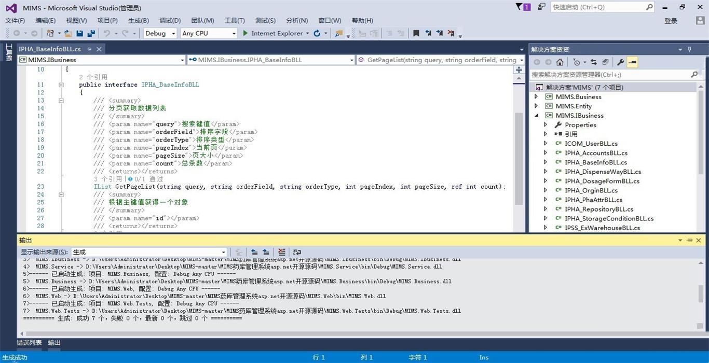Click the Collapse All icon in Solution Explorer
This screenshot has height=363, width=709.
pyautogui.click(x=605, y=62)
